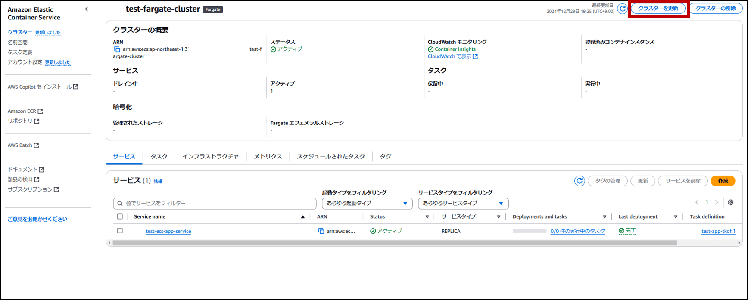Open test-app-tkdf:1 task definition link
The image size is (748, 300).
tap(718, 231)
